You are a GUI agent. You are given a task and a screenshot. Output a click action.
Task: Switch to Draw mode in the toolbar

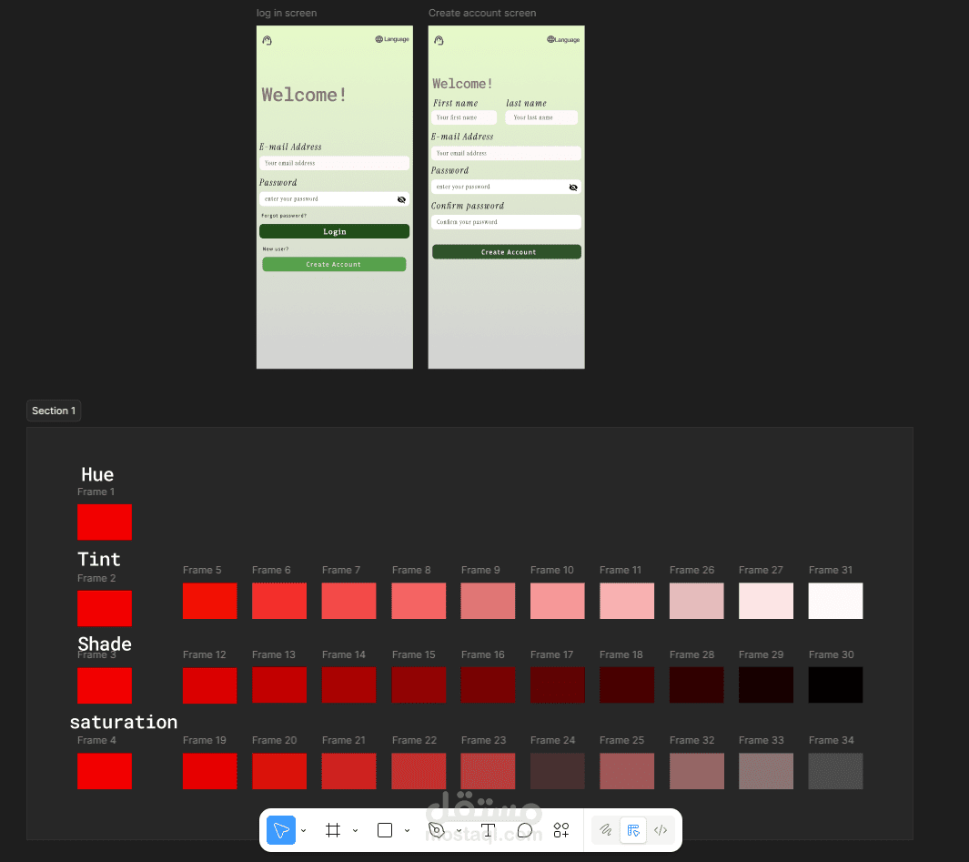606,830
